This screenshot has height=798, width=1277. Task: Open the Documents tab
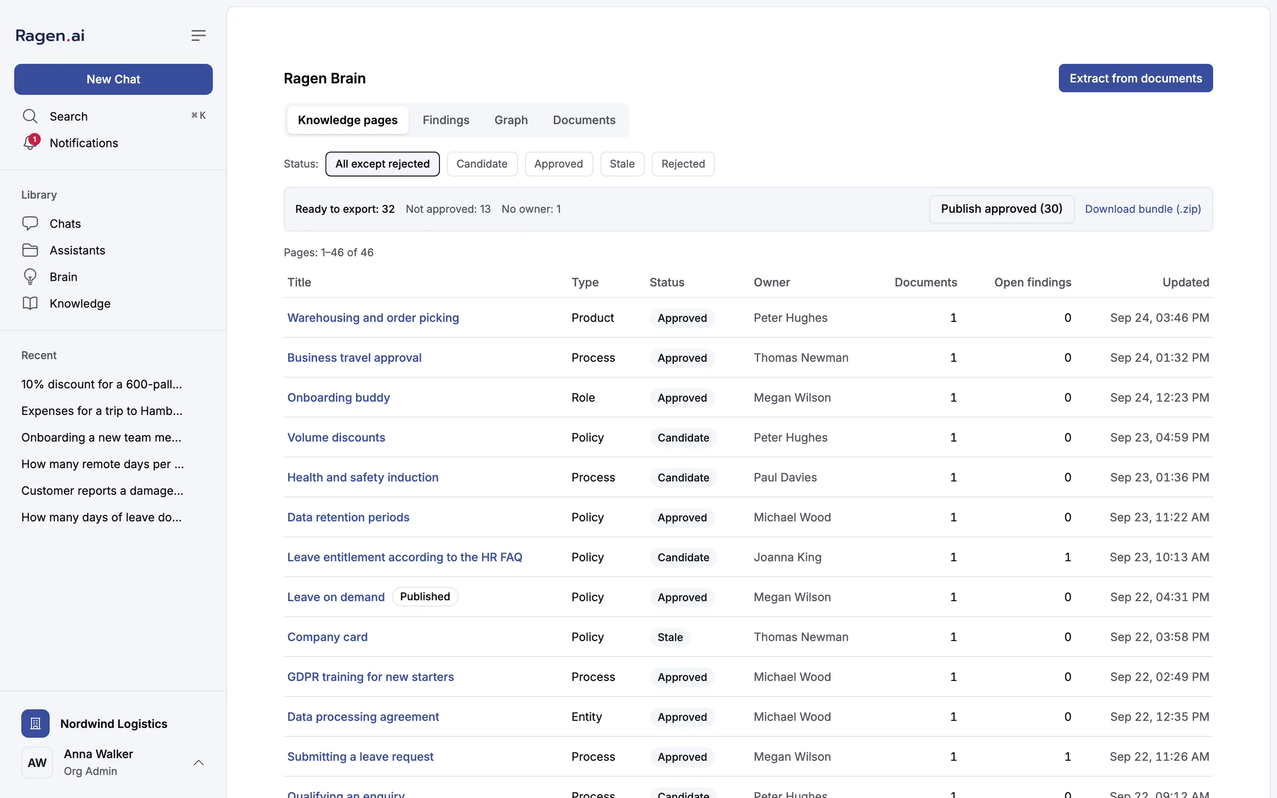click(x=584, y=120)
